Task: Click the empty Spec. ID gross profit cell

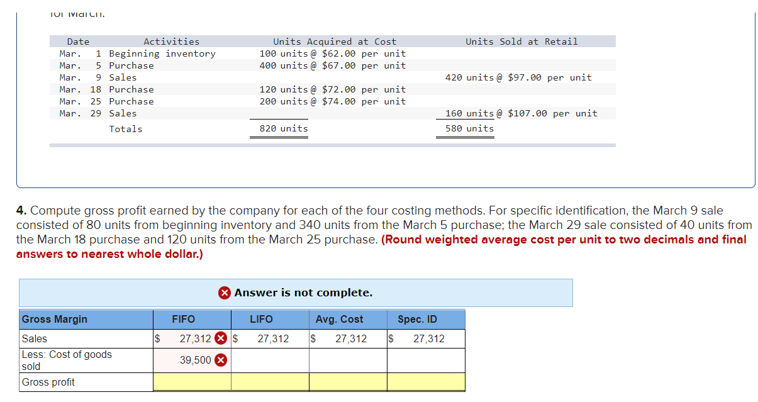Action: [x=426, y=382]
